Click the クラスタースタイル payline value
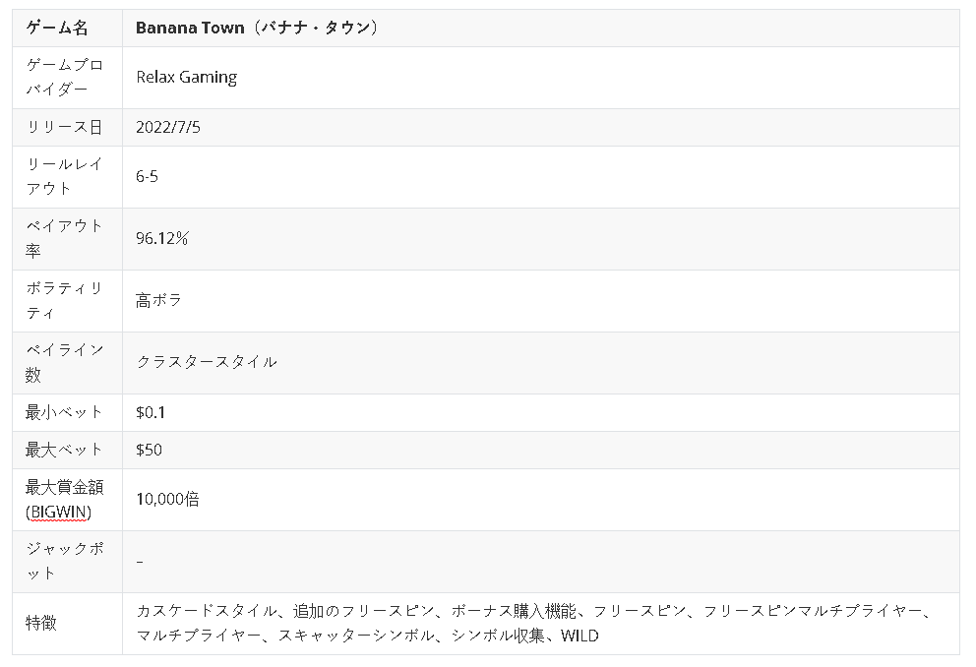This screenshot has height=667, width=976. click(x=207, y=362)
